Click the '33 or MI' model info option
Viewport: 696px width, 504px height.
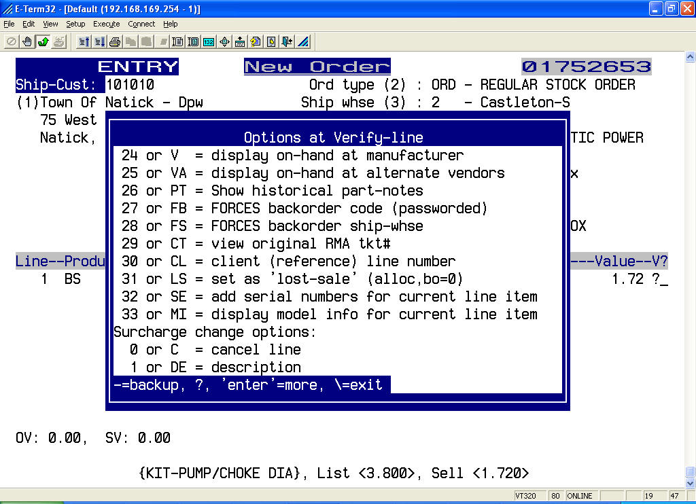pos(330,314)
